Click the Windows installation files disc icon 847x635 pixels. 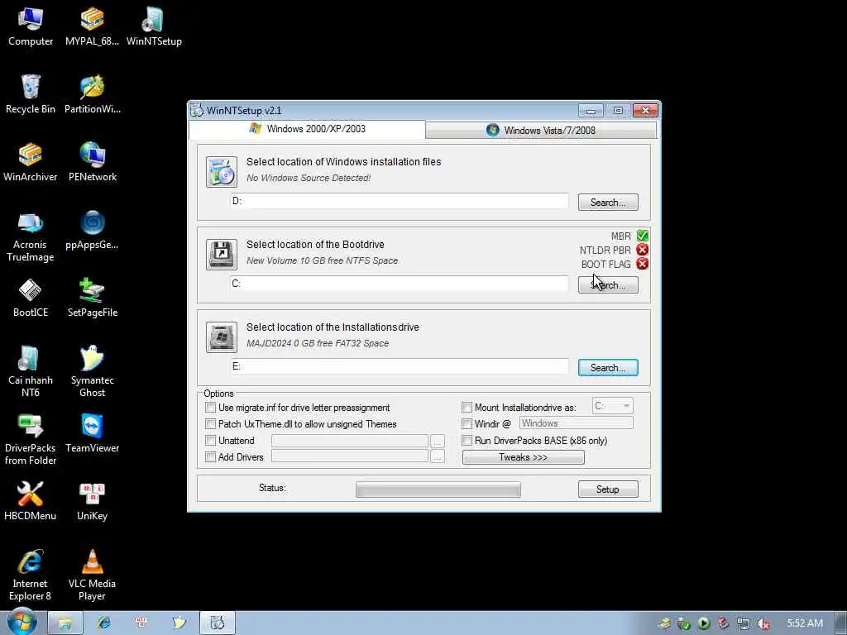pyautogui.click(x=222, y=172)
